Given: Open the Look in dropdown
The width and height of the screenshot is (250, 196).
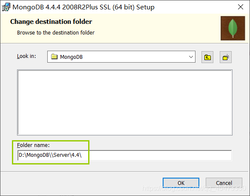Looking at the screenshot, I should tap(121, 57).
